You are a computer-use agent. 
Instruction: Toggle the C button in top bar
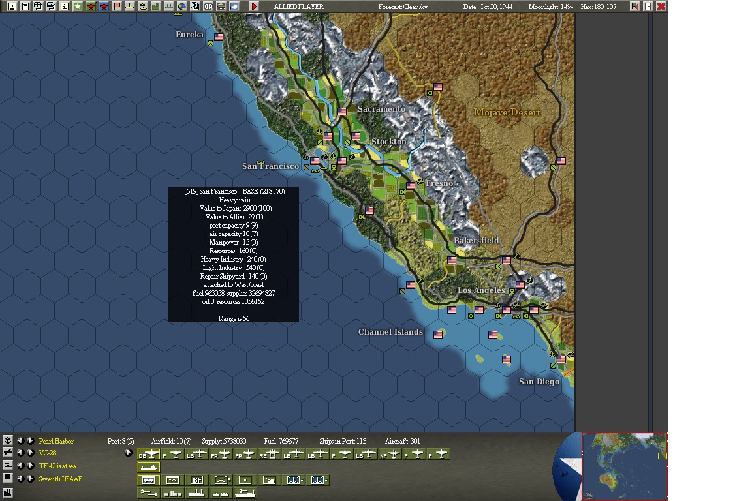648,7
